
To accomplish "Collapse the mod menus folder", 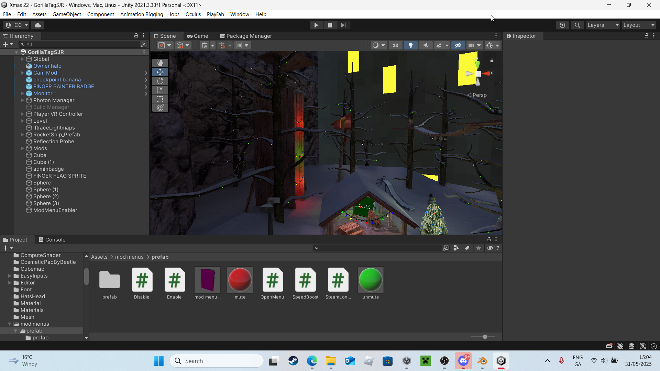I will tap(10, 324).
